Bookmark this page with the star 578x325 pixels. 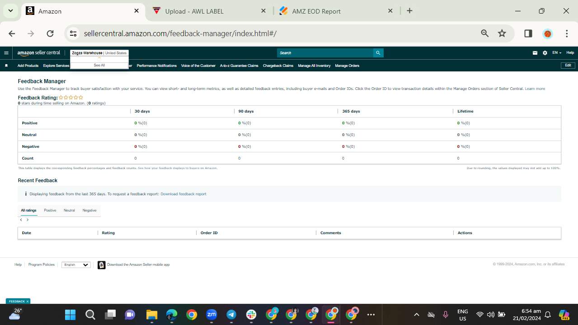coord(502,33)
